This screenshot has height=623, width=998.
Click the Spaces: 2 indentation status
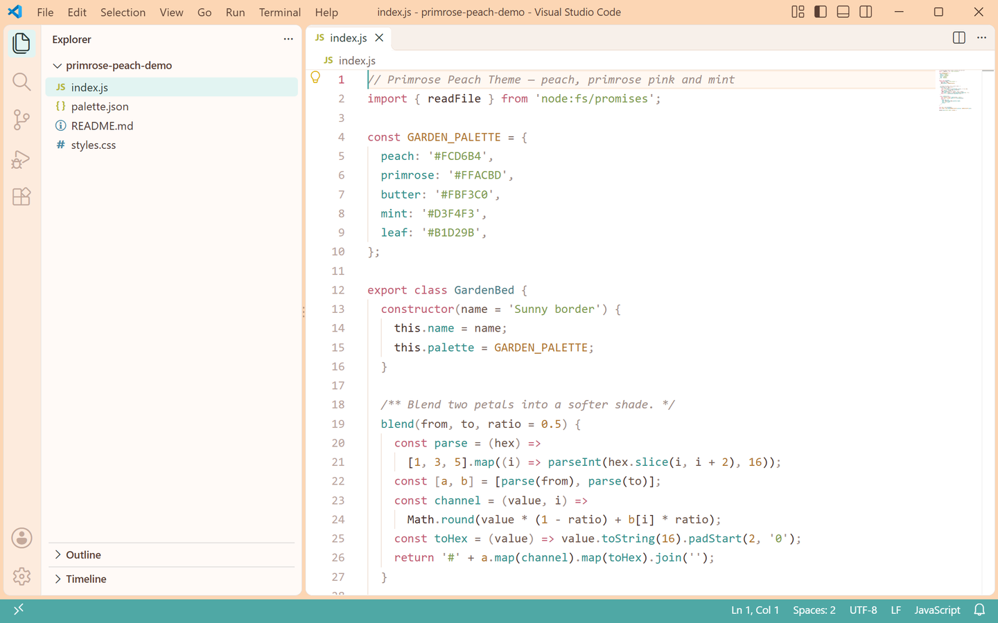[x=814, y=610]
